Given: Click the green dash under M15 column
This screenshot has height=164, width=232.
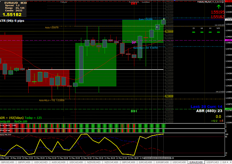Looking at the screenshot, I should point(218,32).
